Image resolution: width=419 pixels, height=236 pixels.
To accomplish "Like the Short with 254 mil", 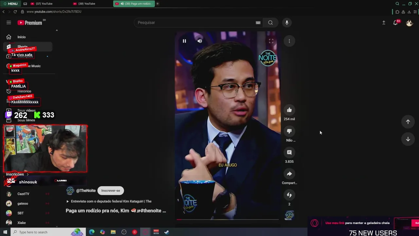I will pyautogui.click(x=289, y=110).
